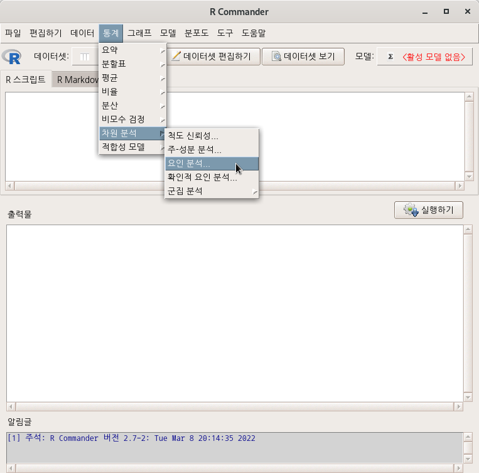Click the 데이터셋 편집하기 button

pos(214,57)
